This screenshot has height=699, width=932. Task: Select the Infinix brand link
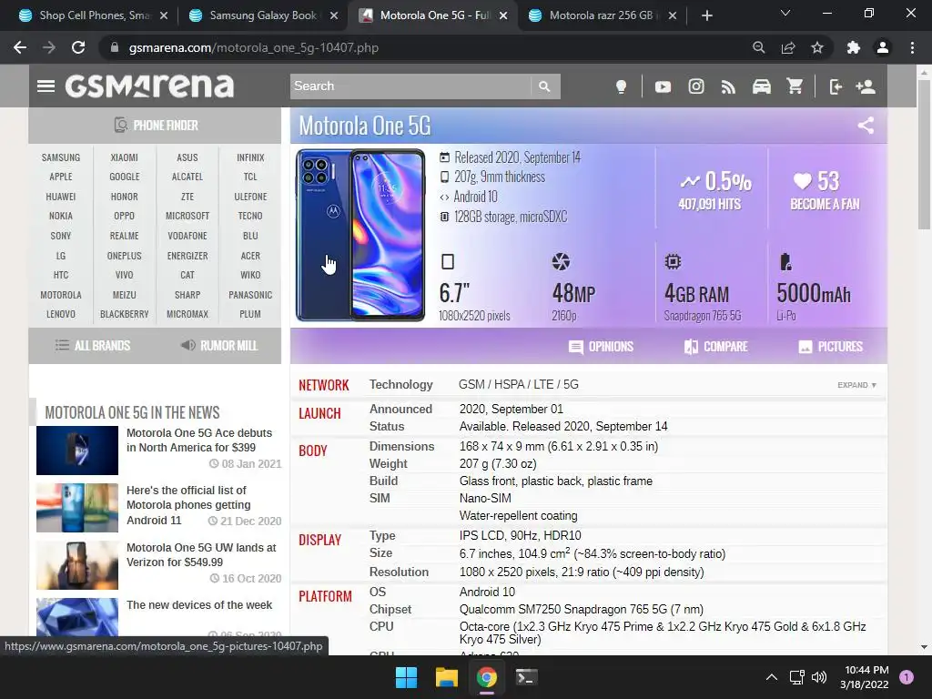pyautogui.click(x=250, y=157)
